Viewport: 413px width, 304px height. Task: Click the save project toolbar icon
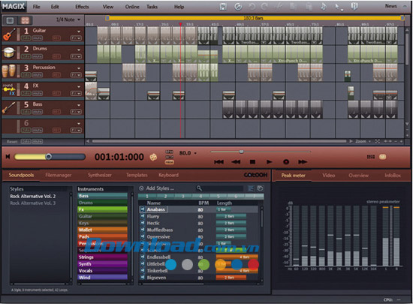point(223,7)
